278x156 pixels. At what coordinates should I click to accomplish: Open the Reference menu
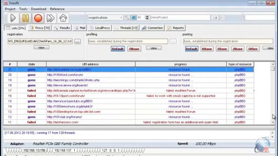[57, 9]
